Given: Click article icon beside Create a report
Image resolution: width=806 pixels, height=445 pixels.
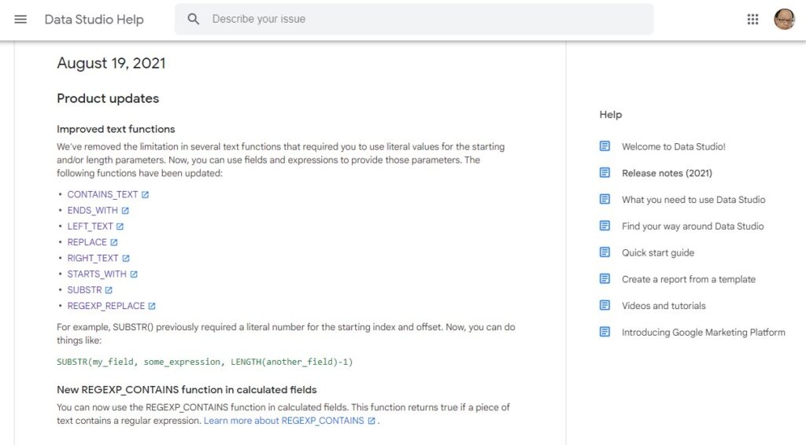Looking at the screenshot, I should [605, 278].
